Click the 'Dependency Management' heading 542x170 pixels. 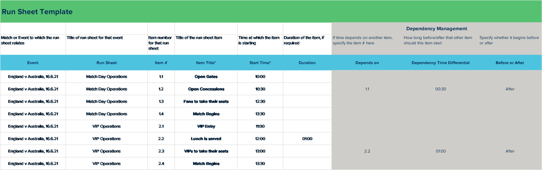click(436, 29)
